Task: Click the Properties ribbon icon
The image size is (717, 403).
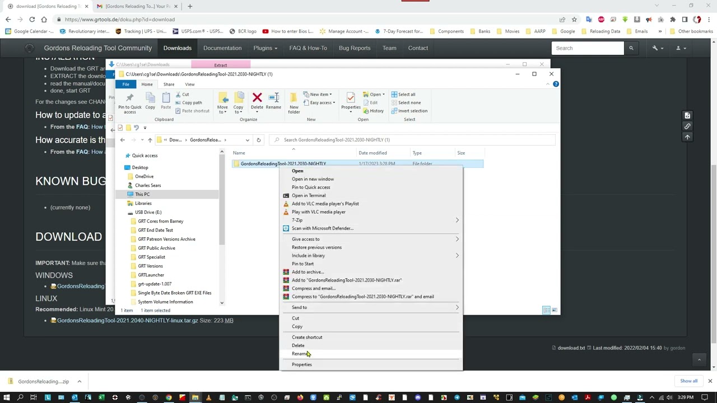Action: 351,101
